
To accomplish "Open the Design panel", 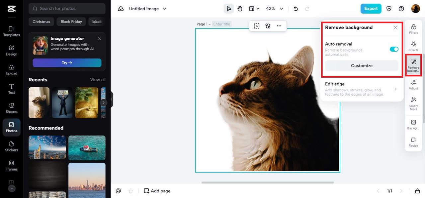I will pyautogui.click(x=12, y=51).
